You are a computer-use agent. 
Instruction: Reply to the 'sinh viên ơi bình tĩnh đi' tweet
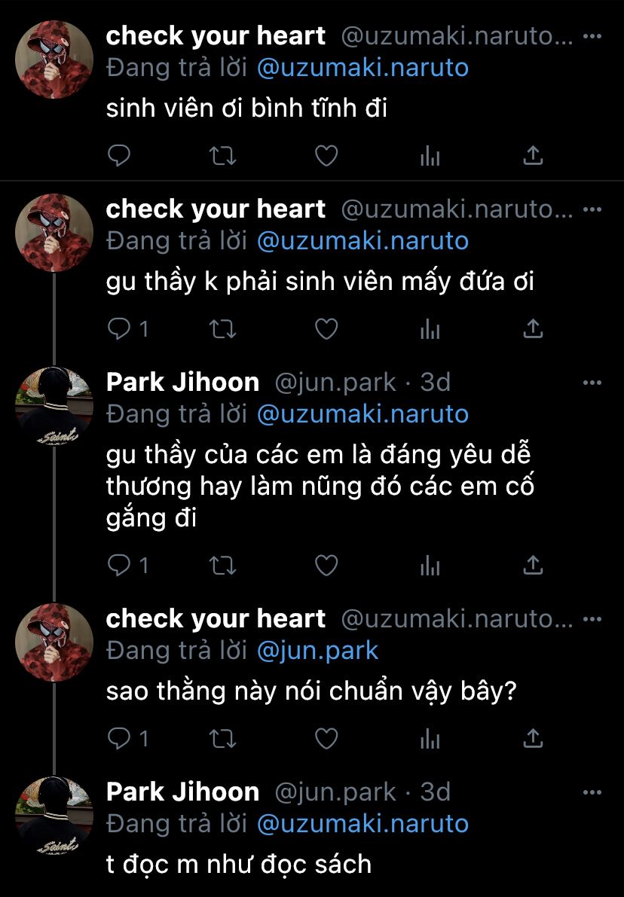[x=119, y=156]
